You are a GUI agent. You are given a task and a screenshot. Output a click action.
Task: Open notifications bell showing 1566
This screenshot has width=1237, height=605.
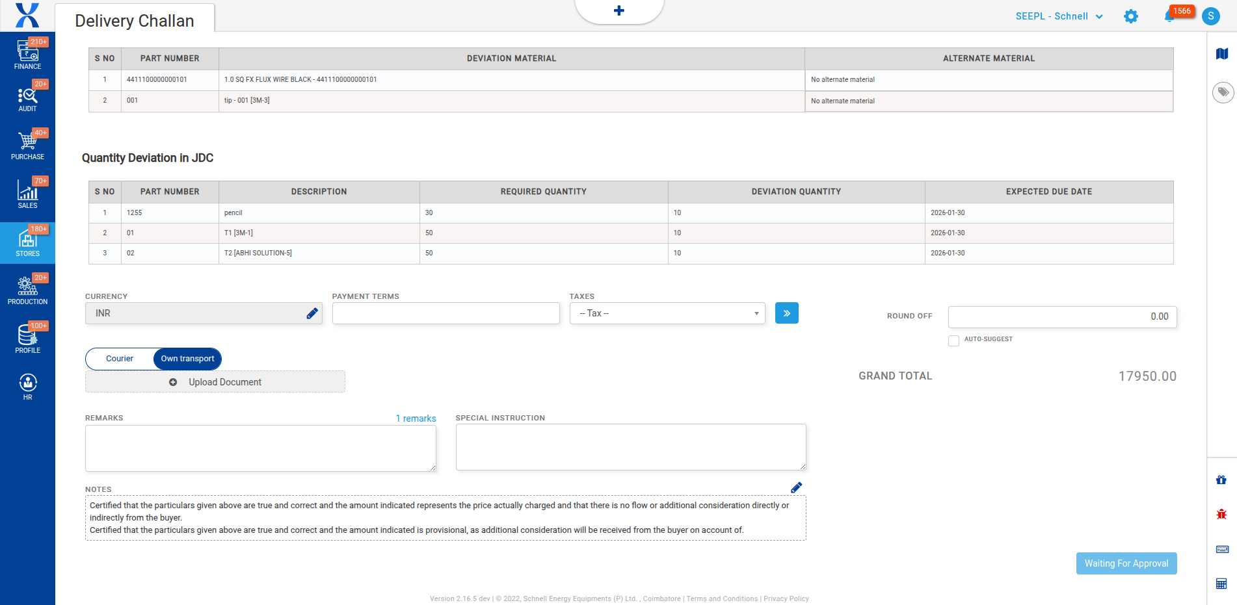click(1169, 16)
